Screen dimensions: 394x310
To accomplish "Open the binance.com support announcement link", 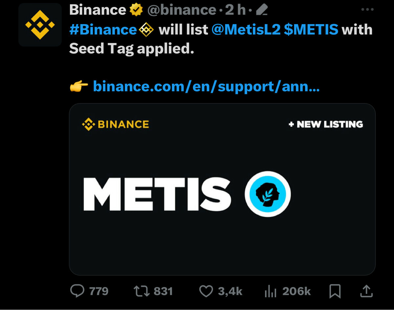I will 206,86.
